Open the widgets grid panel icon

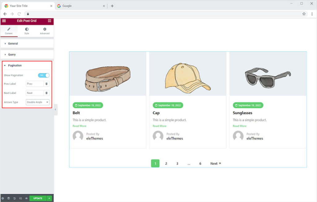click(x=50, y=21)
